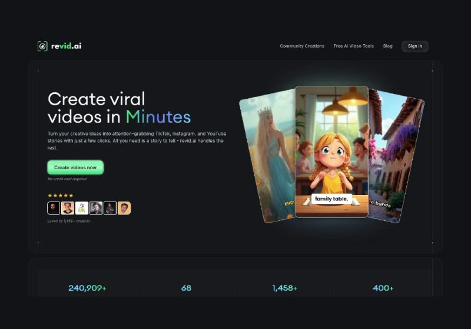The height and width of the screenshot is (329, 471).
Task: Click the five gold stars rating
Action: pyautogui.click(x=60, y=195)
